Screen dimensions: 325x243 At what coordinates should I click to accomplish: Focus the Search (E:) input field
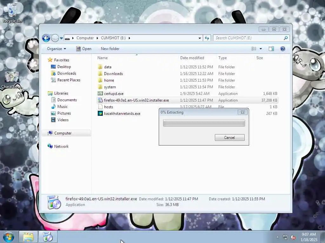coord(249,38)
